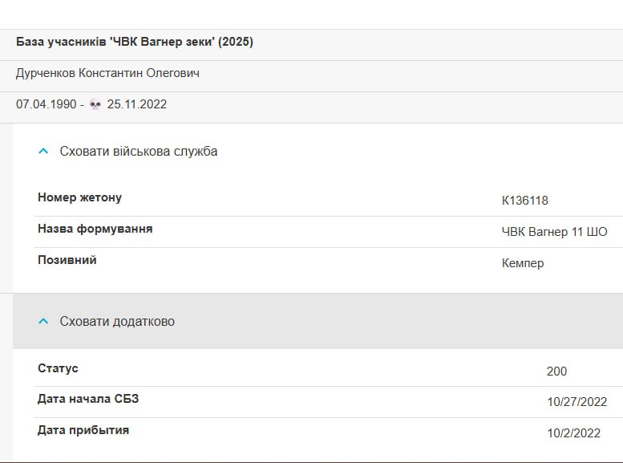Select birth date '07.04.1990'
Viewport: 623px width, 463px height.
46,104
